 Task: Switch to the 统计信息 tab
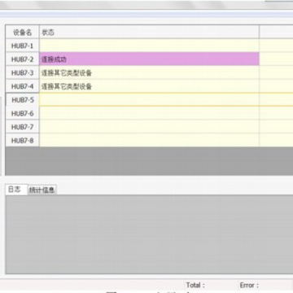pyautogui.click(x=42, y=190)
